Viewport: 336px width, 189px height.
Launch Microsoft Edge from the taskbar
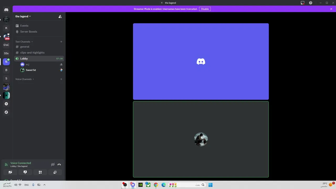[164, 185]
